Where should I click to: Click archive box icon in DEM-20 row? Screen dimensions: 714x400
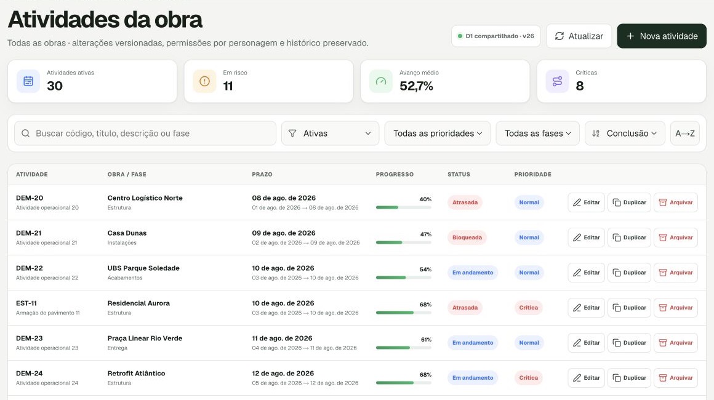663,202
